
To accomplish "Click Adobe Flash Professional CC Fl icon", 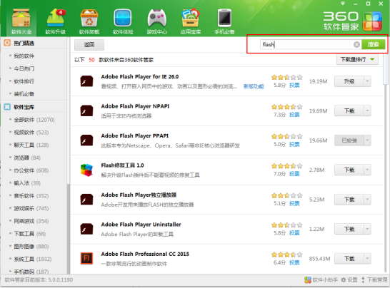I will [86, 259].
